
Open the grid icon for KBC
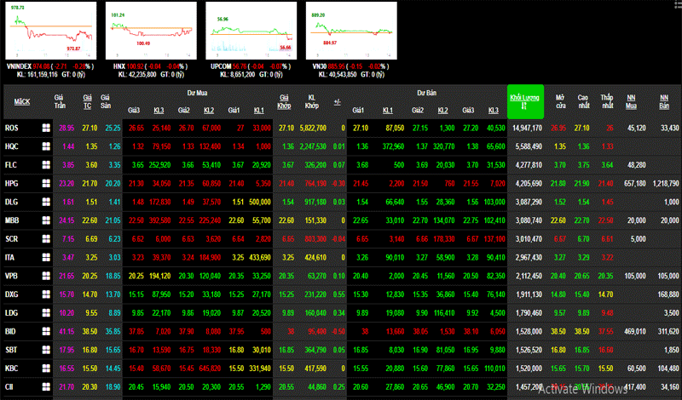point(46,369)
